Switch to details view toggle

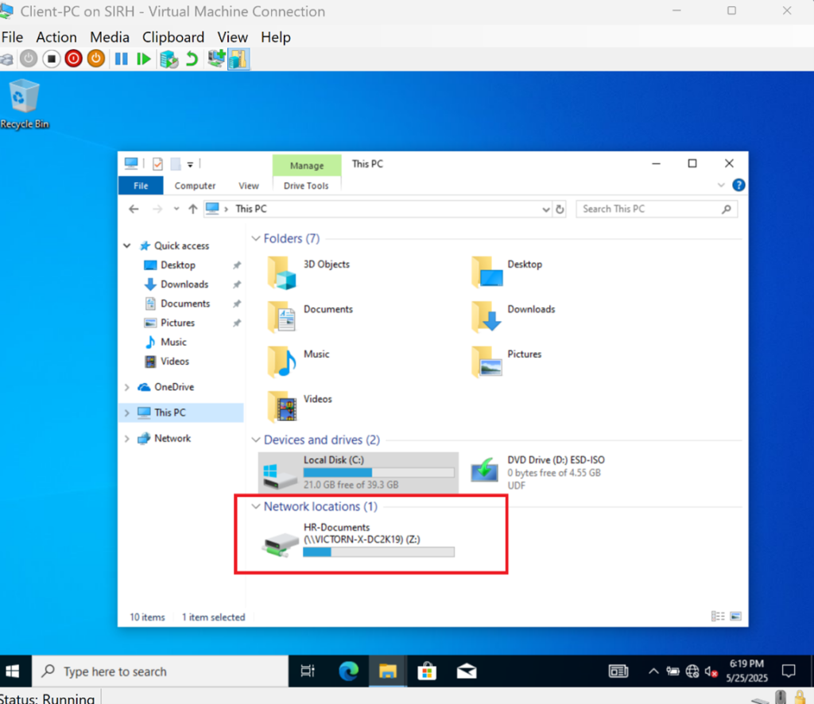coord(718,617)
